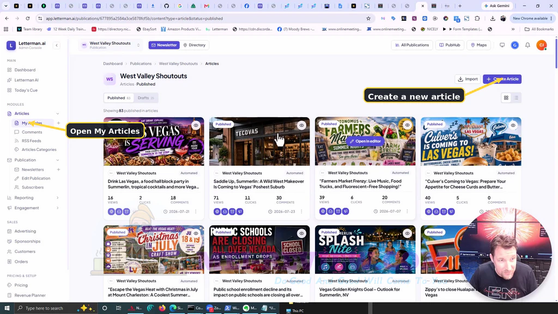Open Chrome extensions puzzle icon
This screenshot has width=558, height=314.
477,19
